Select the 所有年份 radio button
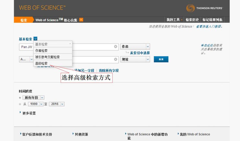This screenshot has height=141, width=240. [x=20, y=98]
